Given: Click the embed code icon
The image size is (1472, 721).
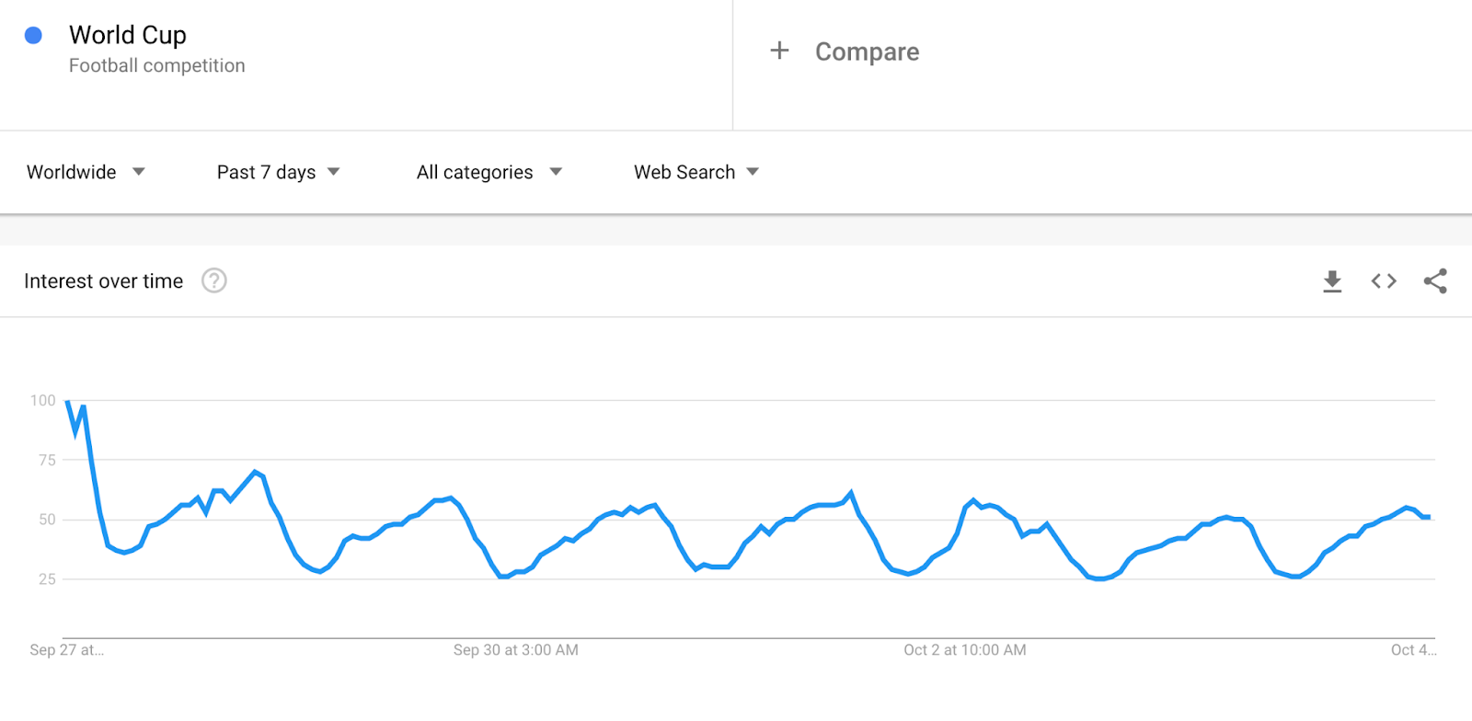Looking at the screenshot, I should point(1384,281).
